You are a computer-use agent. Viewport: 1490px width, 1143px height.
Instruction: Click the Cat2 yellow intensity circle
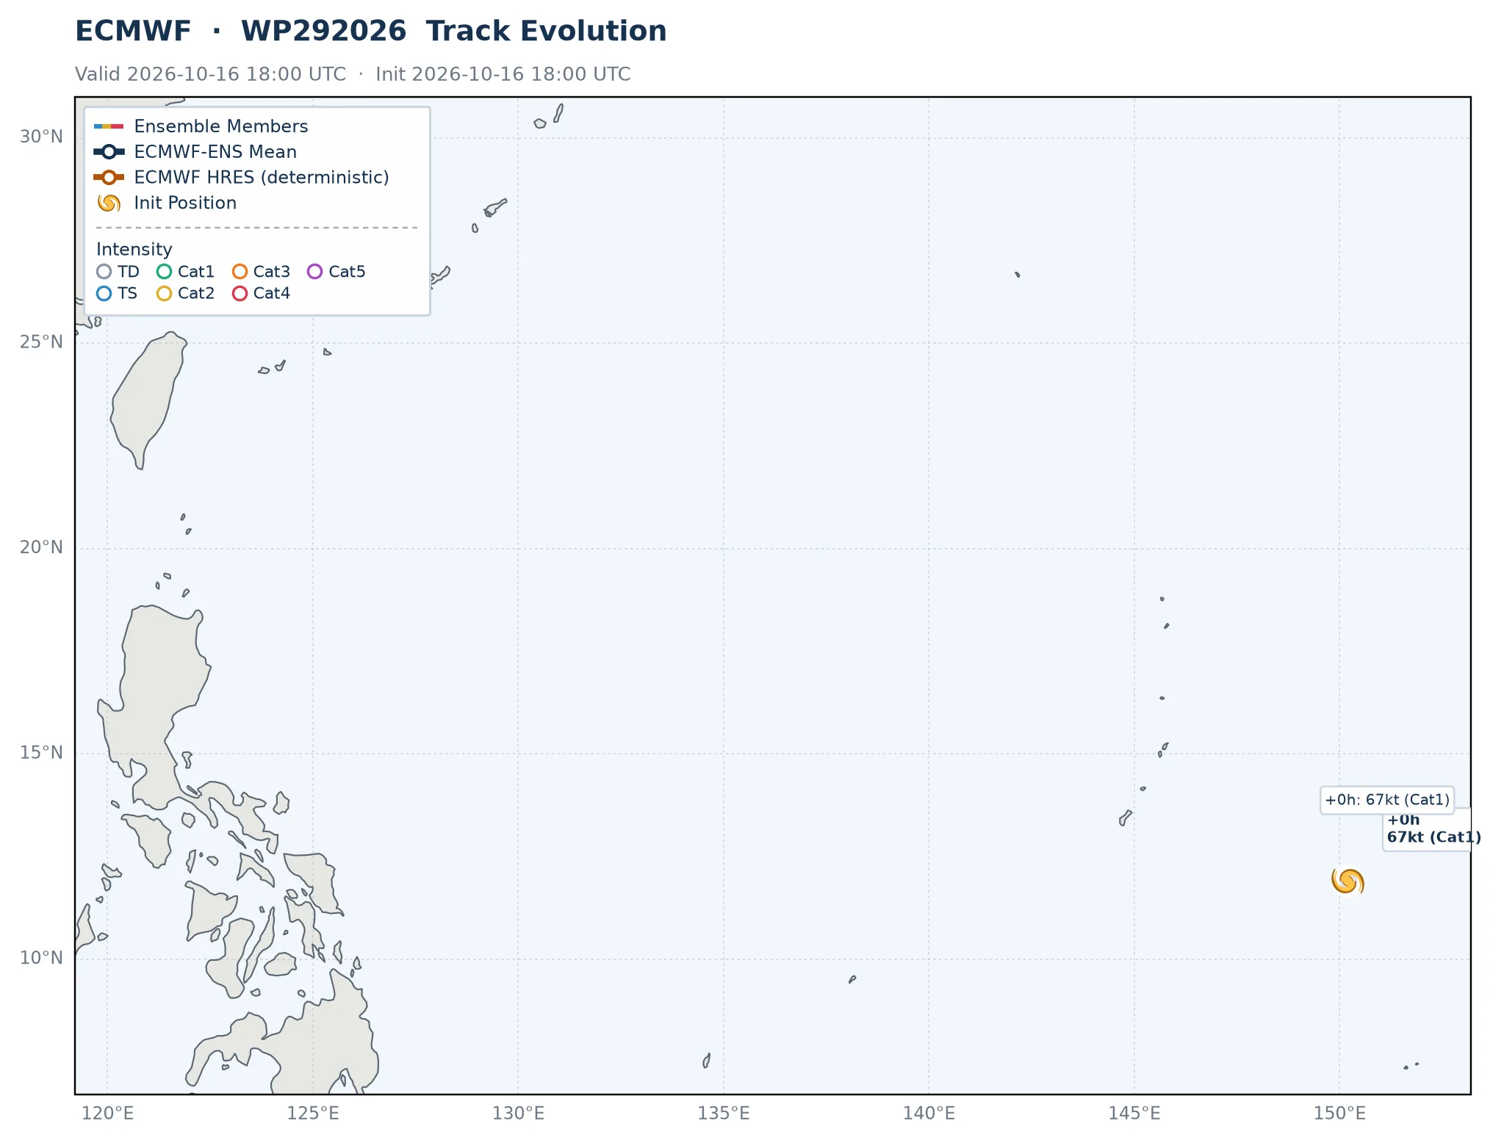click(x=165, y=294)
